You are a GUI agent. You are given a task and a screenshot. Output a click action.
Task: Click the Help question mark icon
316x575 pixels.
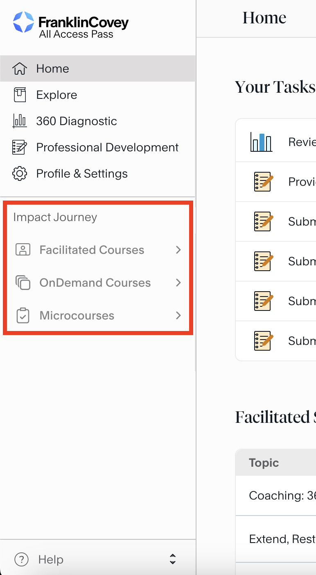(21, 559)
